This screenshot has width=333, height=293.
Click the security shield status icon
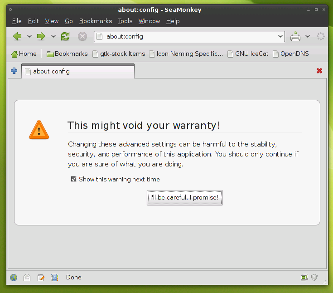314,277
